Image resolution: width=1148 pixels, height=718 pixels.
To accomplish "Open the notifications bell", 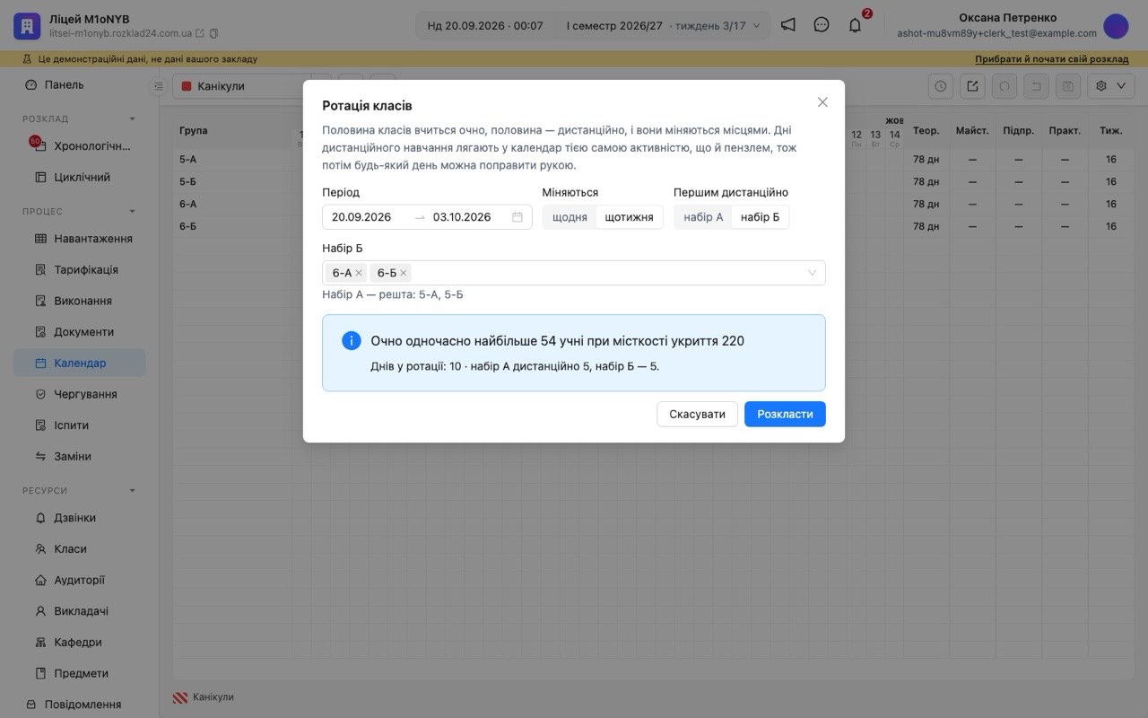I will pos(855,25).
